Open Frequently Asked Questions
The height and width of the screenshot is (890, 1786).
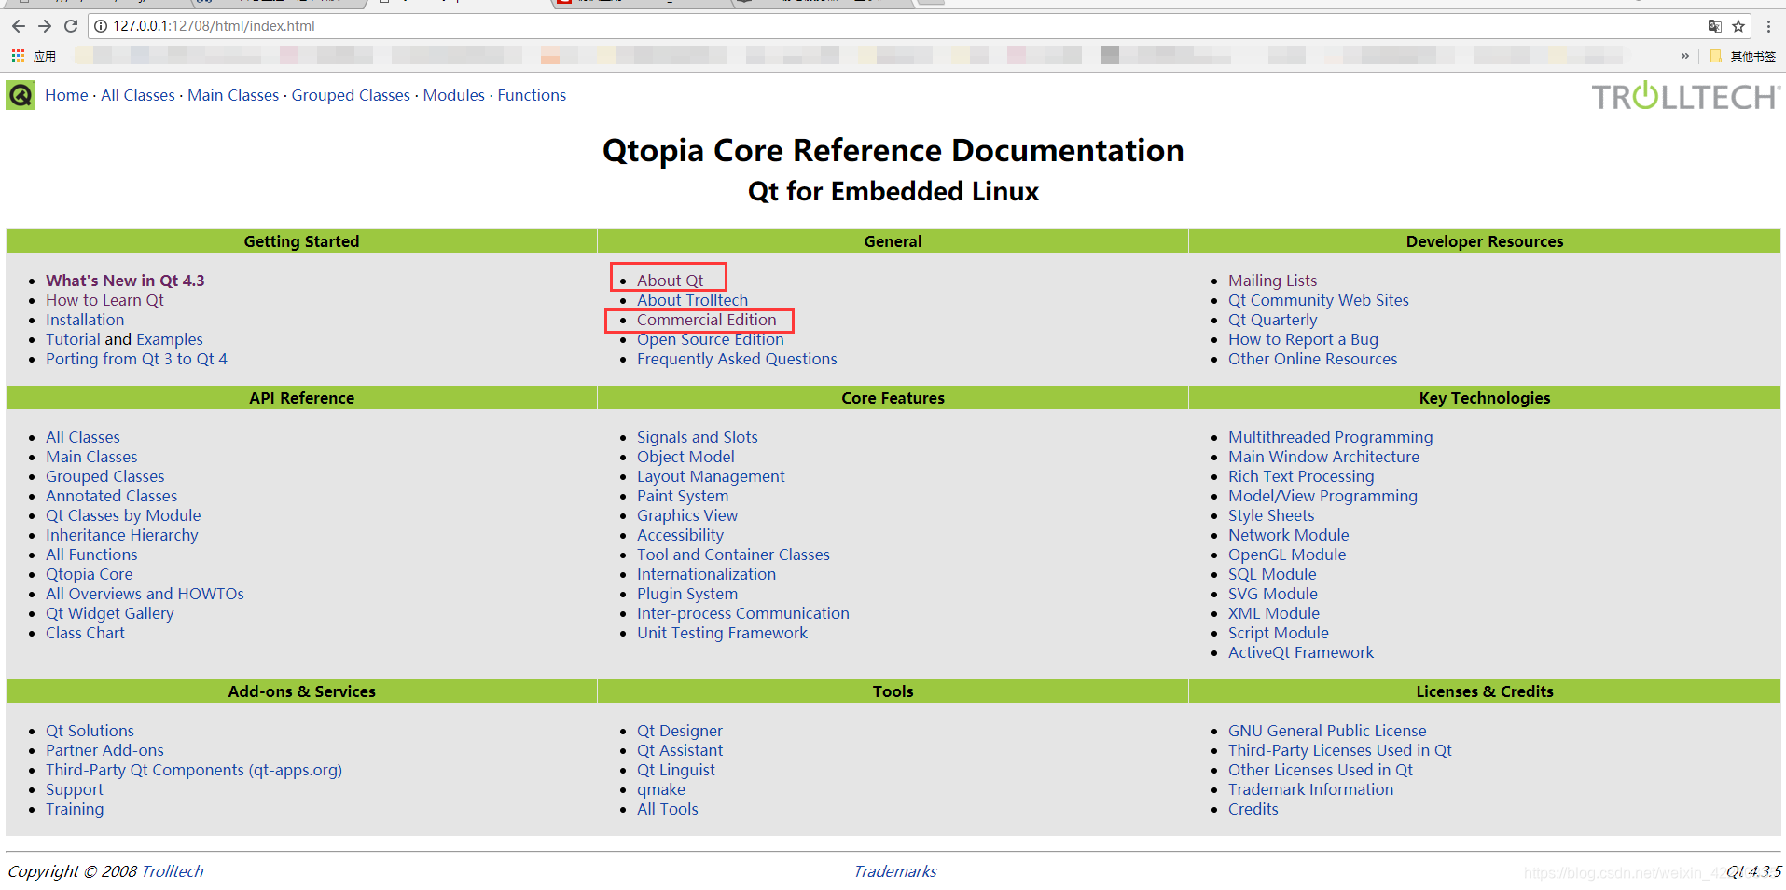pyautogui.click(x=737, y=359)
